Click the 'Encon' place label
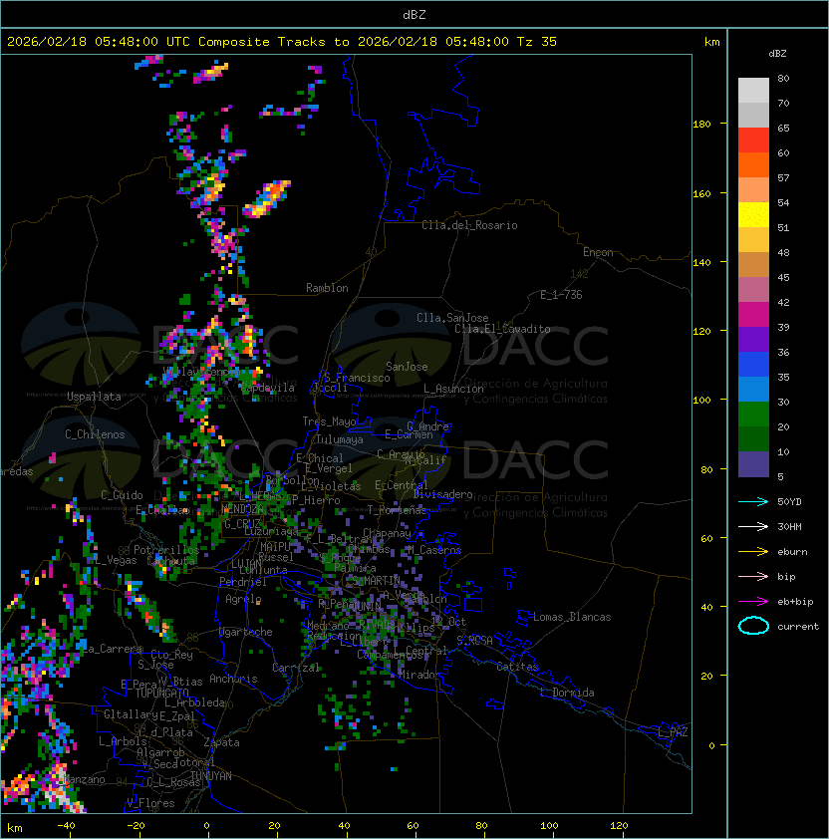This screenshot has width=829, height=839. [598, 252]
